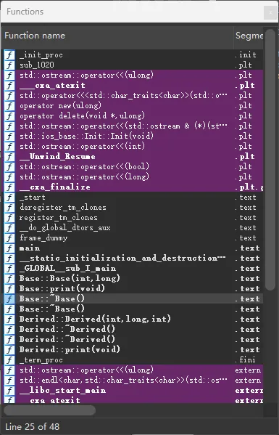Close the Functions window
The image size is (279, 435).
tap(270, 12)
